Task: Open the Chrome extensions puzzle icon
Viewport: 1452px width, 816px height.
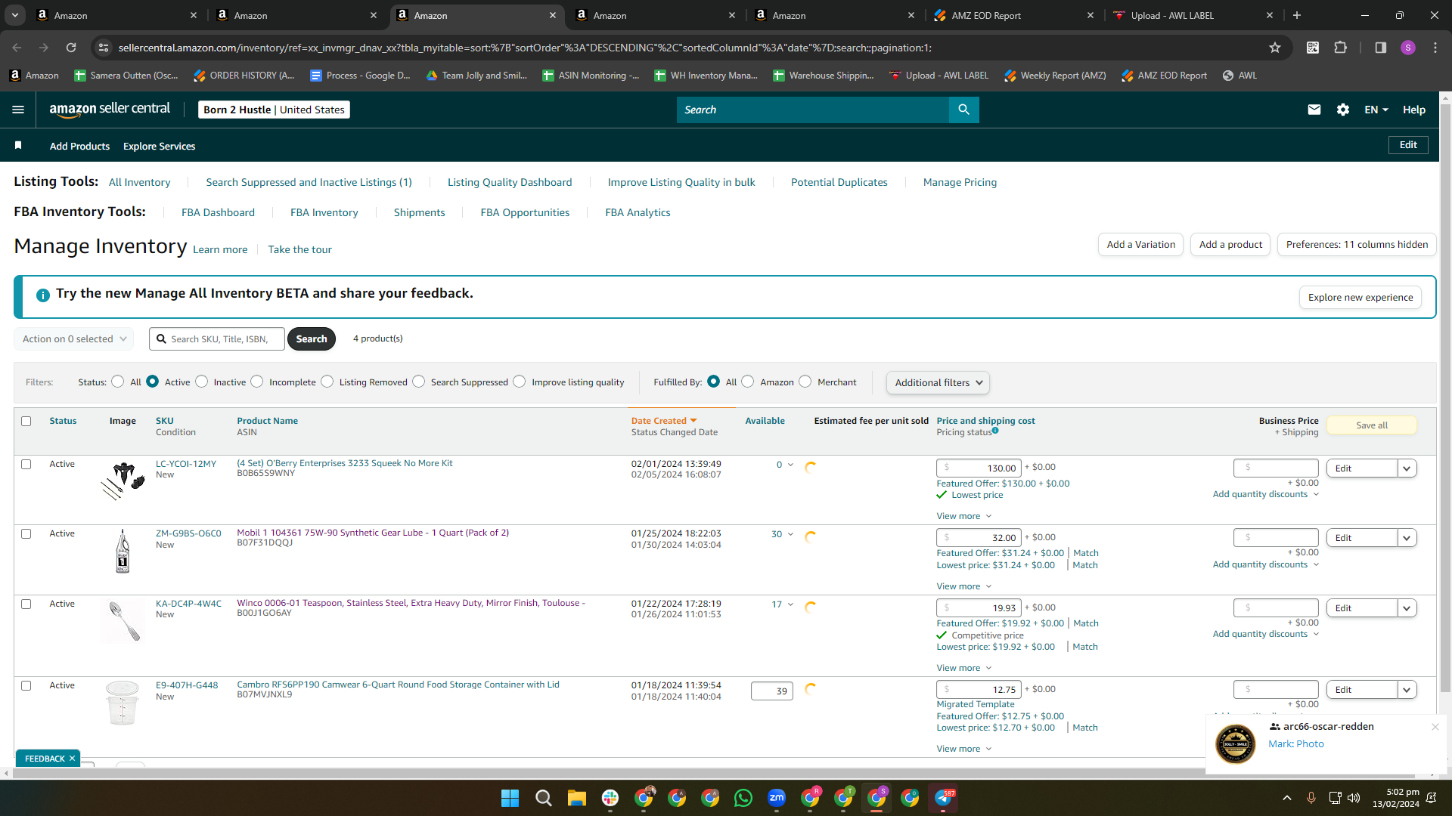Action: [1340, 48]
